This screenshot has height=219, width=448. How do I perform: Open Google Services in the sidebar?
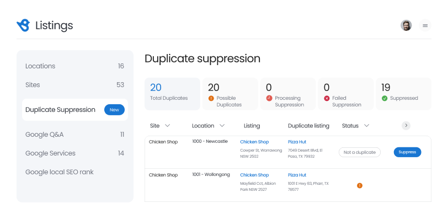(x=75, y=153)
